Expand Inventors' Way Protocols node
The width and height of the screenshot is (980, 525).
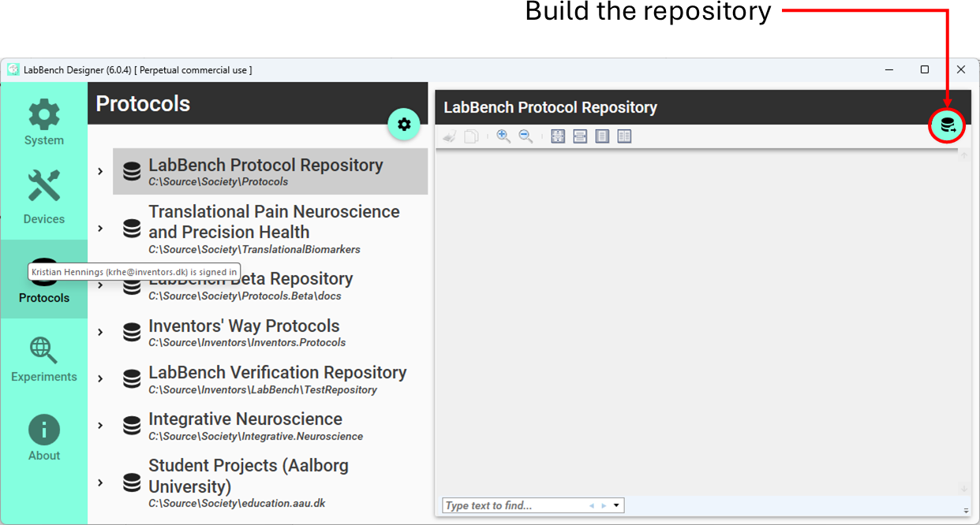(100, 332)
